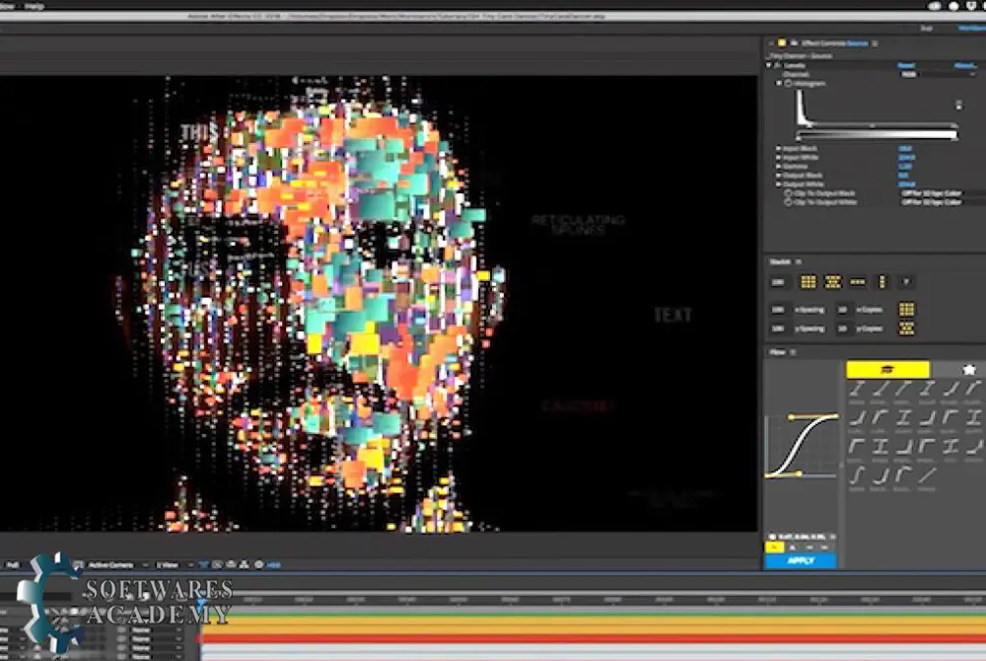Click the top yellow handle on Flow curve
Screen dimensions: 986x661
pyautogui.click(x=791, y=417)
